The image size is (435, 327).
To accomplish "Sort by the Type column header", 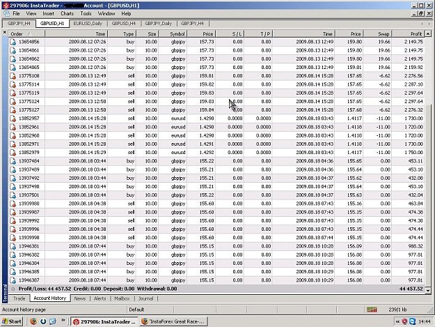I will click(122, 34).
